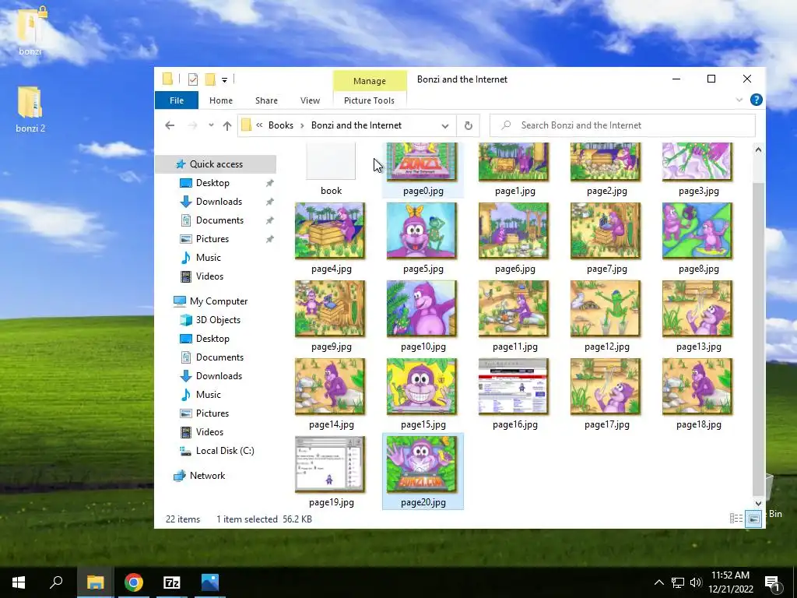Select Network in navigation pane
Image resolution: width=797 pixels, height=598 pixels.
point(207,476)
